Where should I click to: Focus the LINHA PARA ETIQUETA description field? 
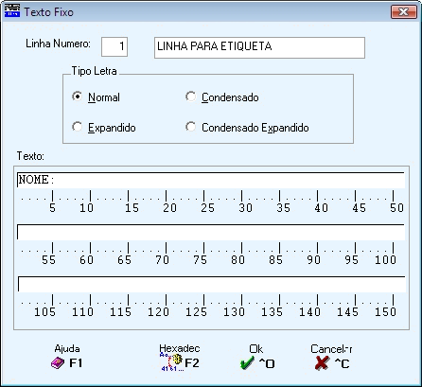coord(259,47)
